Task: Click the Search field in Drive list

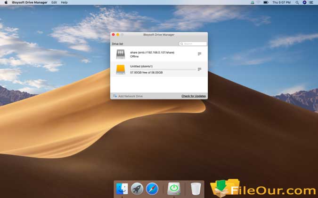Action: pos(193,44)
